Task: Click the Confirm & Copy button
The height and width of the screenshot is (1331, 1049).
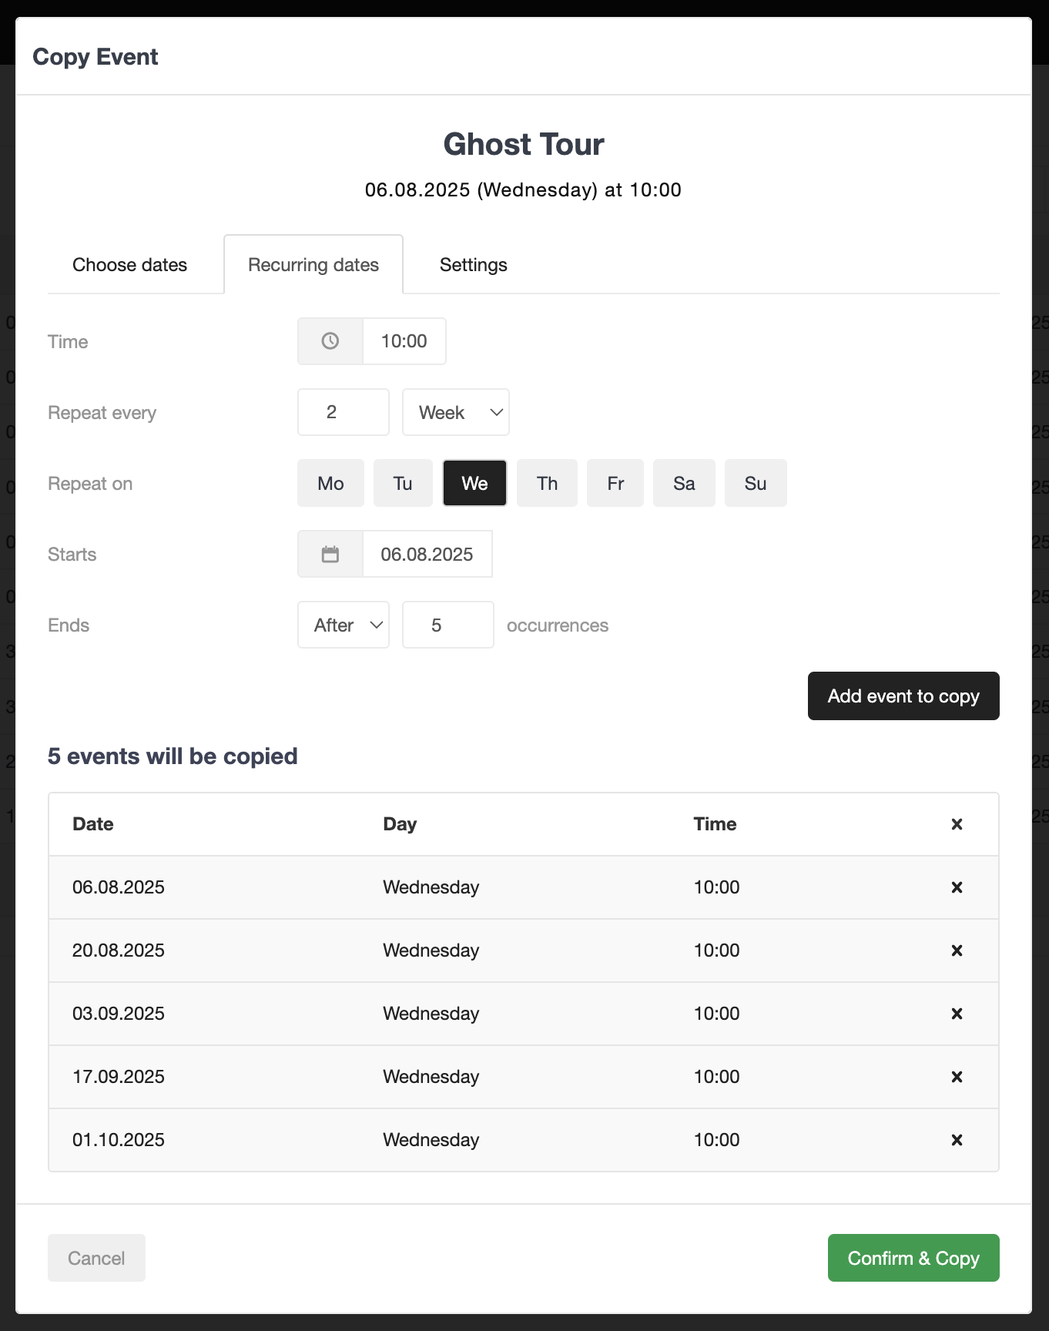Action: click(x=913, y=1258)
